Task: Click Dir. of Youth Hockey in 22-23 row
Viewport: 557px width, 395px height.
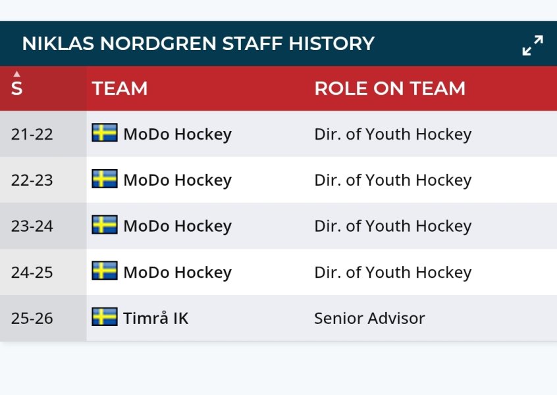Action: click(x=392, y=180)
